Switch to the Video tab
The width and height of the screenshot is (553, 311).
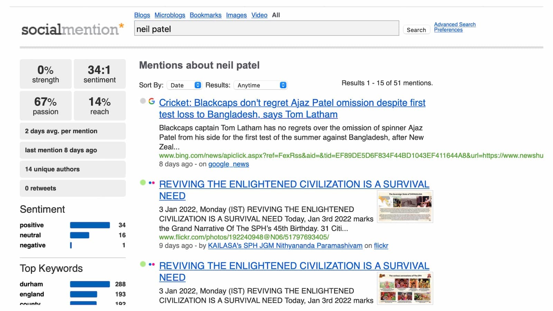tap(259, 15)
